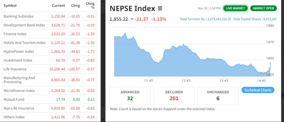Click the UNCHANGED stocks count box
The width and height of the screenshot is (284, 122).
coord(218,96)
